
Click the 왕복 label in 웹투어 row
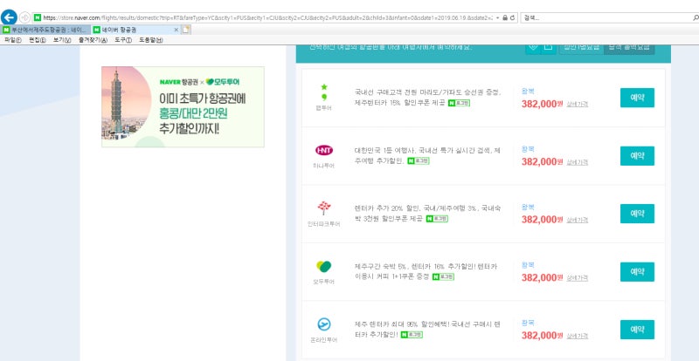(528, 92)
